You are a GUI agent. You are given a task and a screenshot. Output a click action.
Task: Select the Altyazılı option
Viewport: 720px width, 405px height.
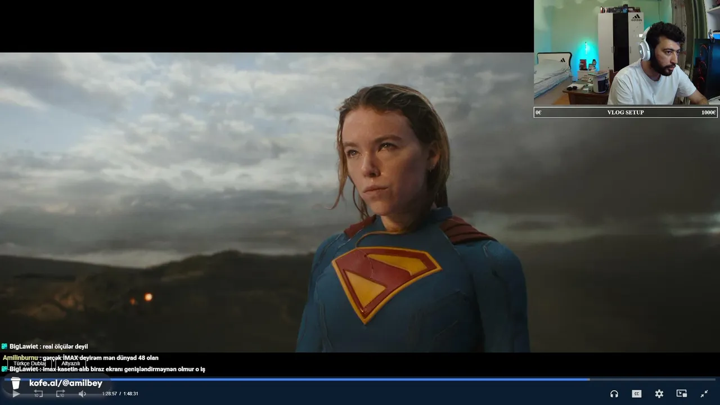click(71, 363)
